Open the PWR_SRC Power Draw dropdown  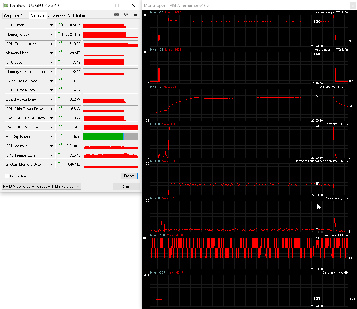coord(51,118)
